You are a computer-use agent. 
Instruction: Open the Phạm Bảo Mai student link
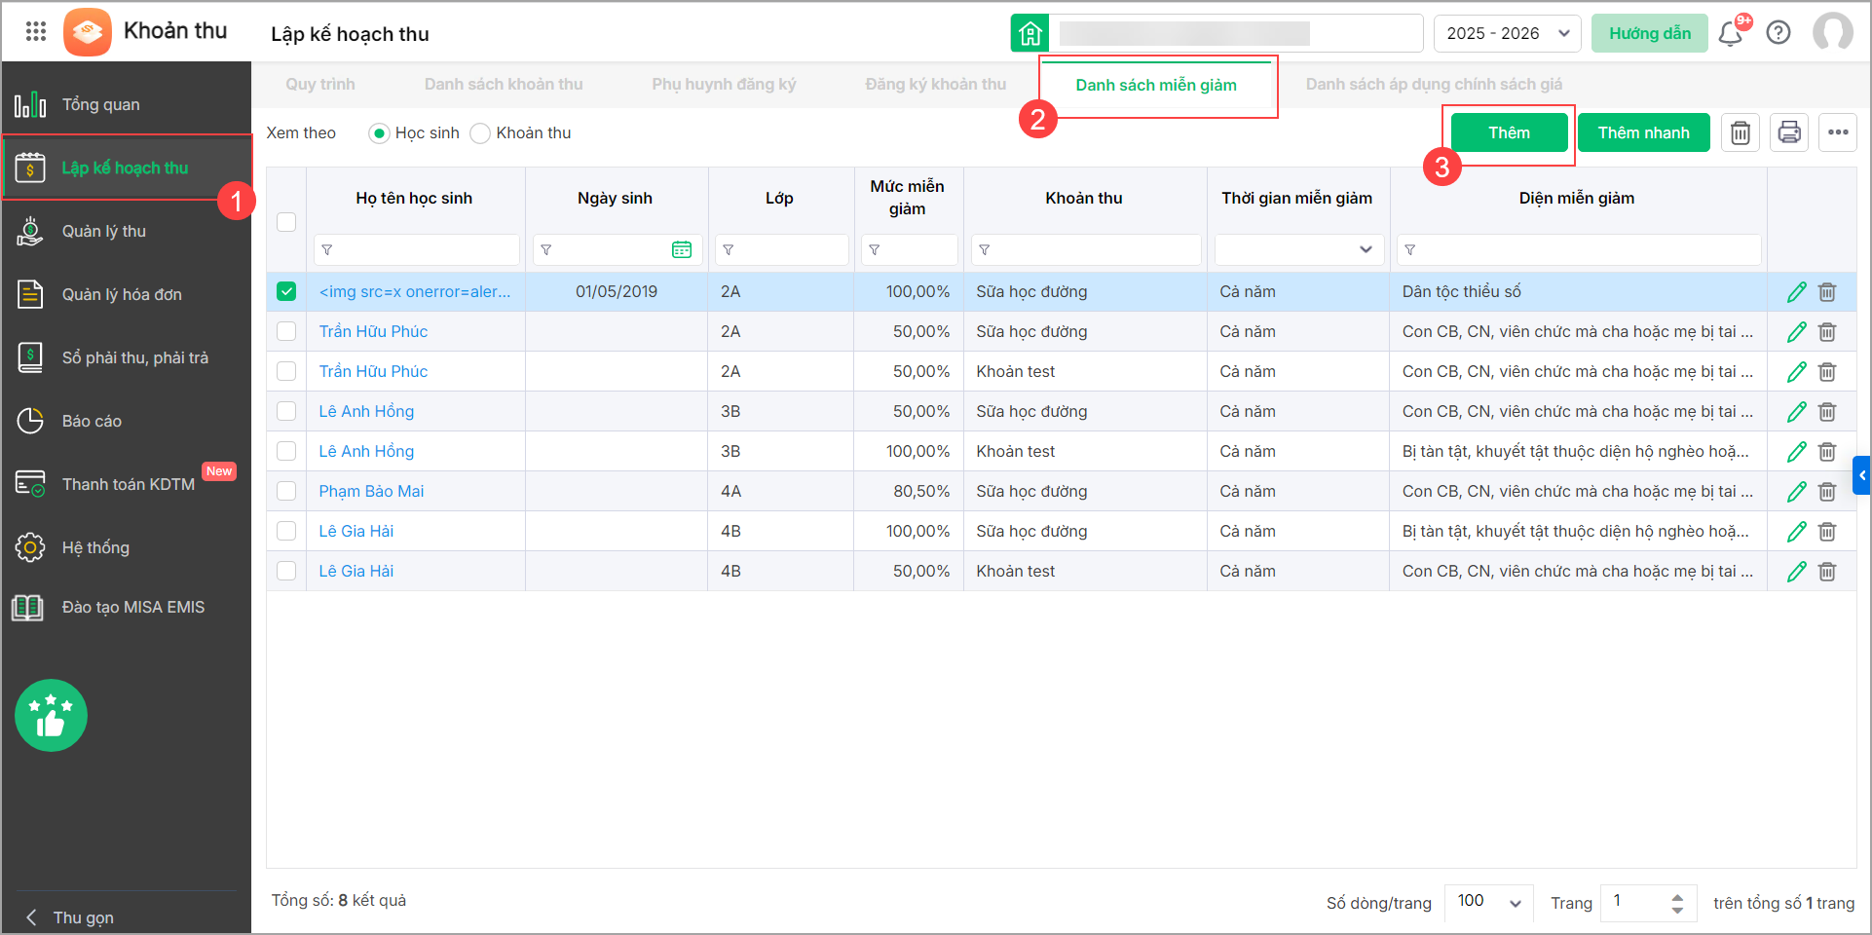[x=371, y=492]
